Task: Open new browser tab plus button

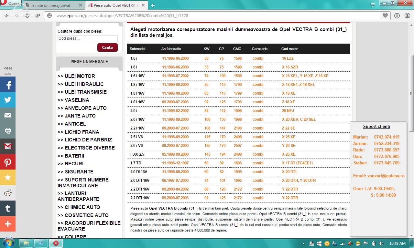Action: (x=153, y=5)
